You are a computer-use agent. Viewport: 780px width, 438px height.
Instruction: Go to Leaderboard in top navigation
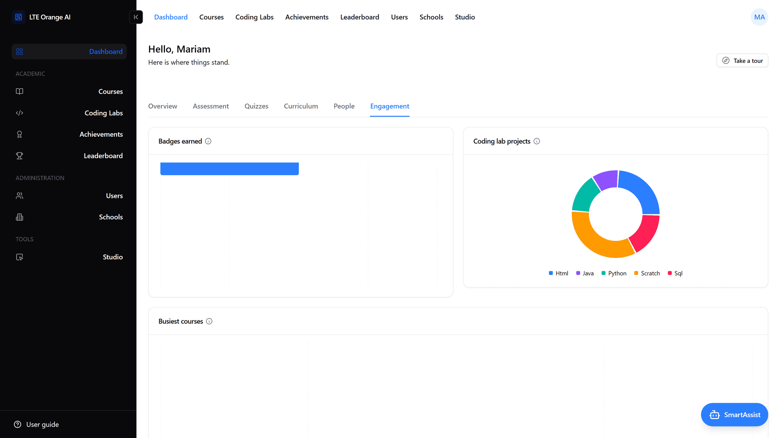pyautogui.click(x=360, y=17)
